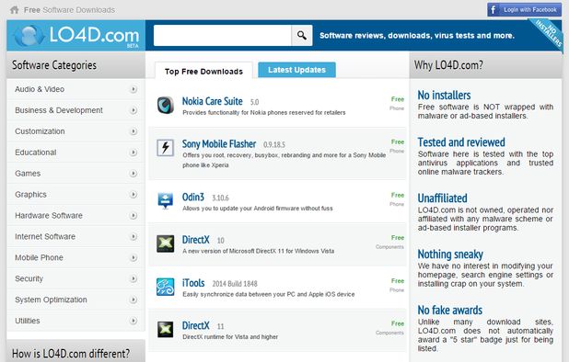This screenshot has height=362, width=569.
Task: Click the How is LO4D.com different heading
Action: 71,354
